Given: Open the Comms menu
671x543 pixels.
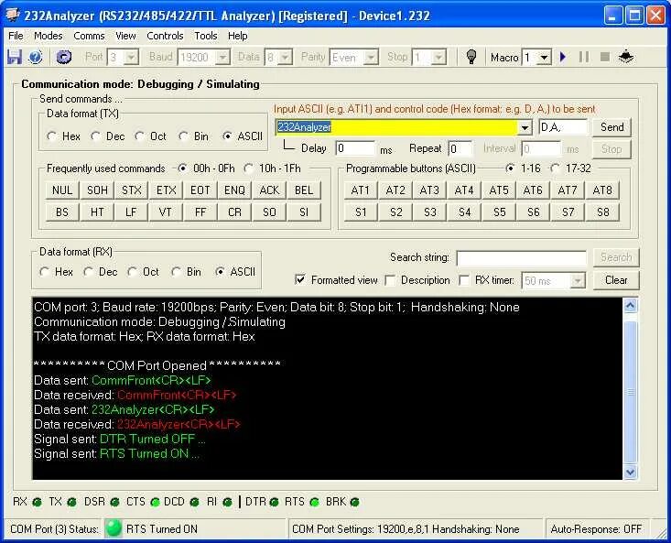Looking at the screenshot, I should click(89, 36).
